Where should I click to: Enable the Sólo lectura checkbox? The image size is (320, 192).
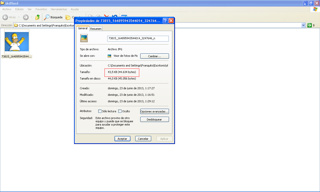100,111
